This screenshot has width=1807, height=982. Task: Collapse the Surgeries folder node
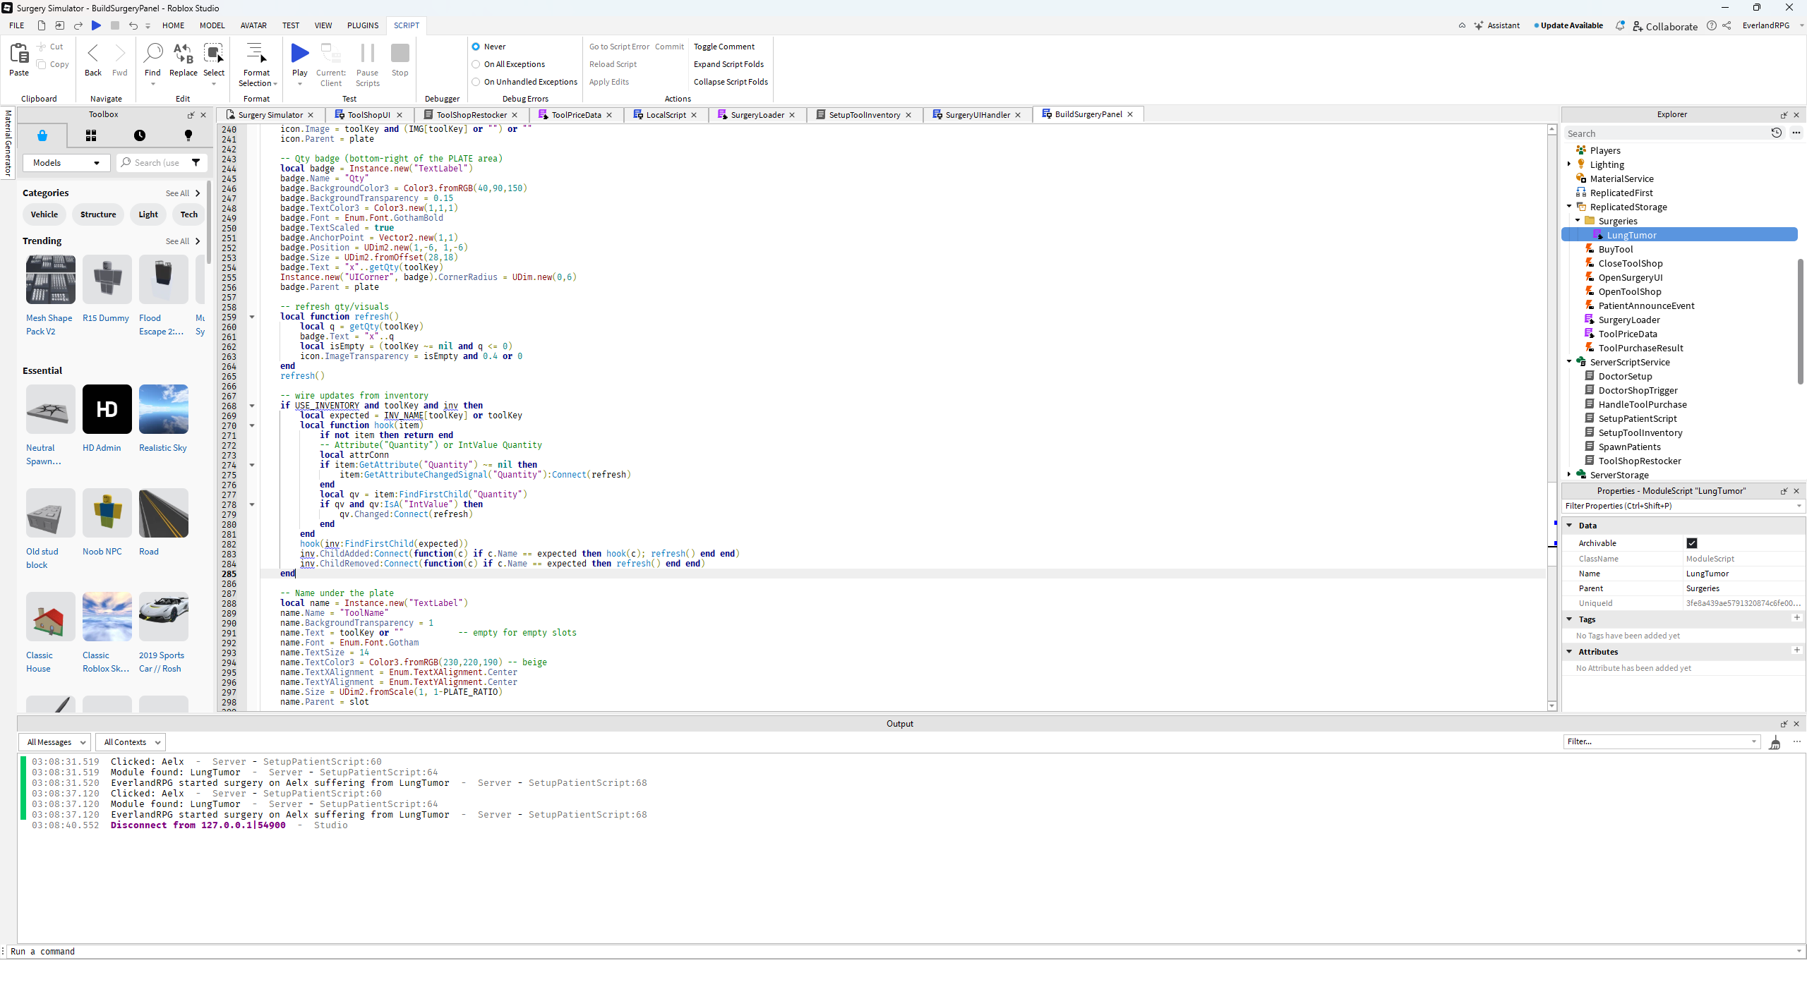point(1578,221)
